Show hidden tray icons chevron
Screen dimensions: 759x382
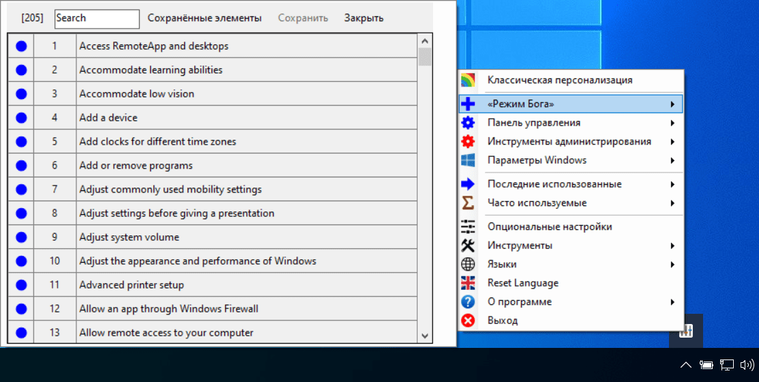686,364
